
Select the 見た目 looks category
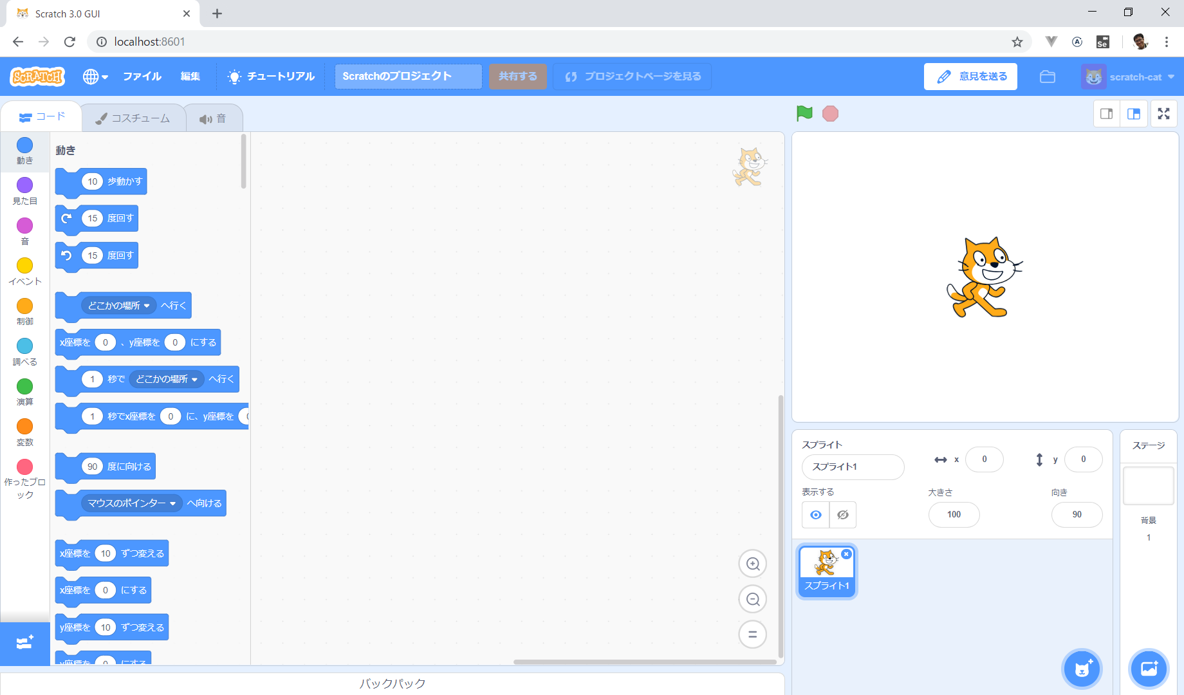[24, 192]
